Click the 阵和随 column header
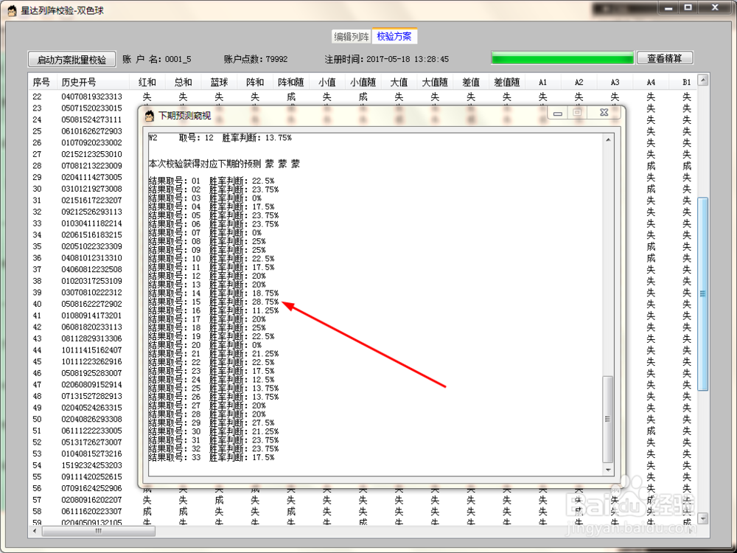Viewport: 737px width, 553px height. coord(291,83)
